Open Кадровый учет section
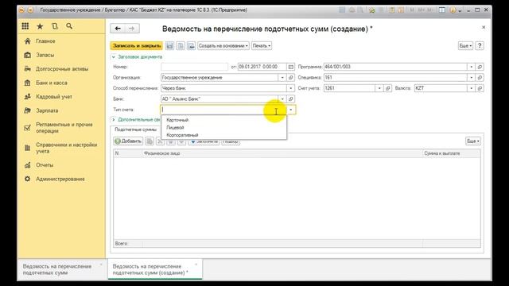 (x=54, y=97)
